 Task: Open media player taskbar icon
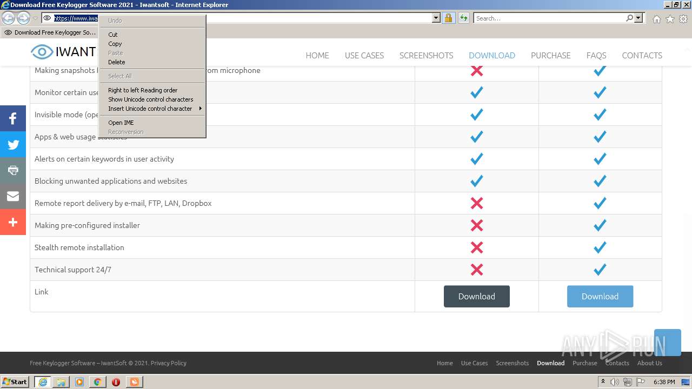click(x=79, y=382)
